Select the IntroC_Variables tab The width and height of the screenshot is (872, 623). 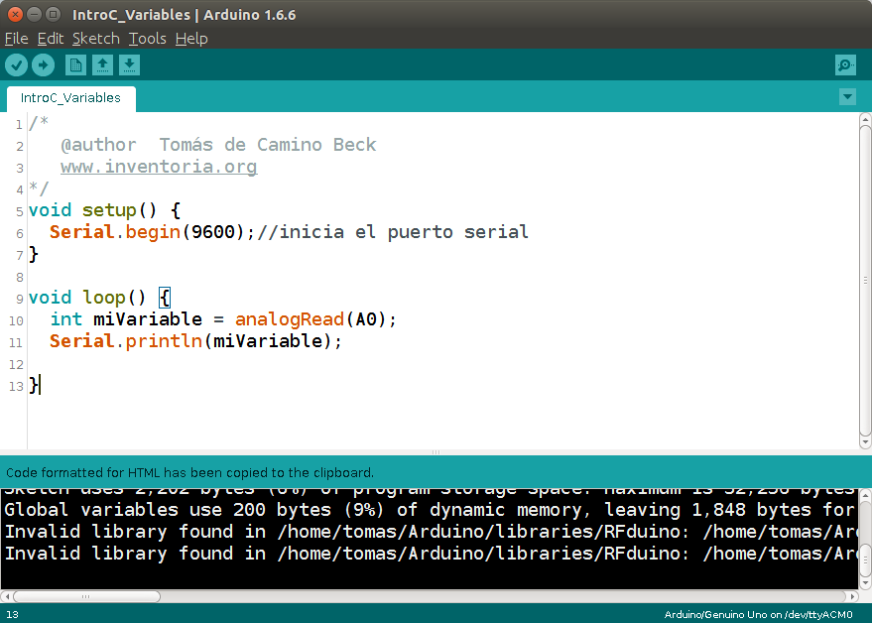pyautogui.click(x=70, y=98)
